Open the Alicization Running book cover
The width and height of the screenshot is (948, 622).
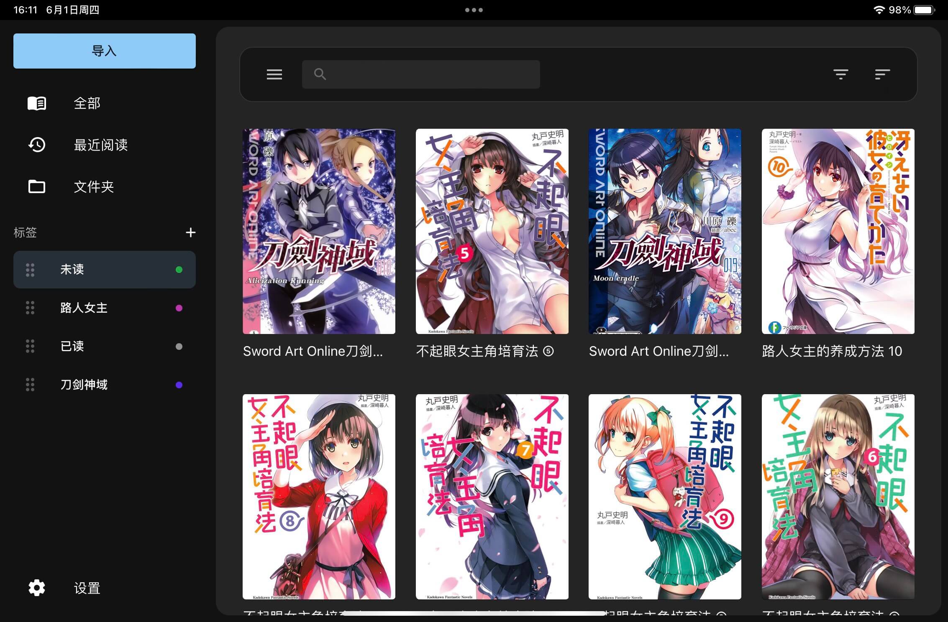[319, 231]
